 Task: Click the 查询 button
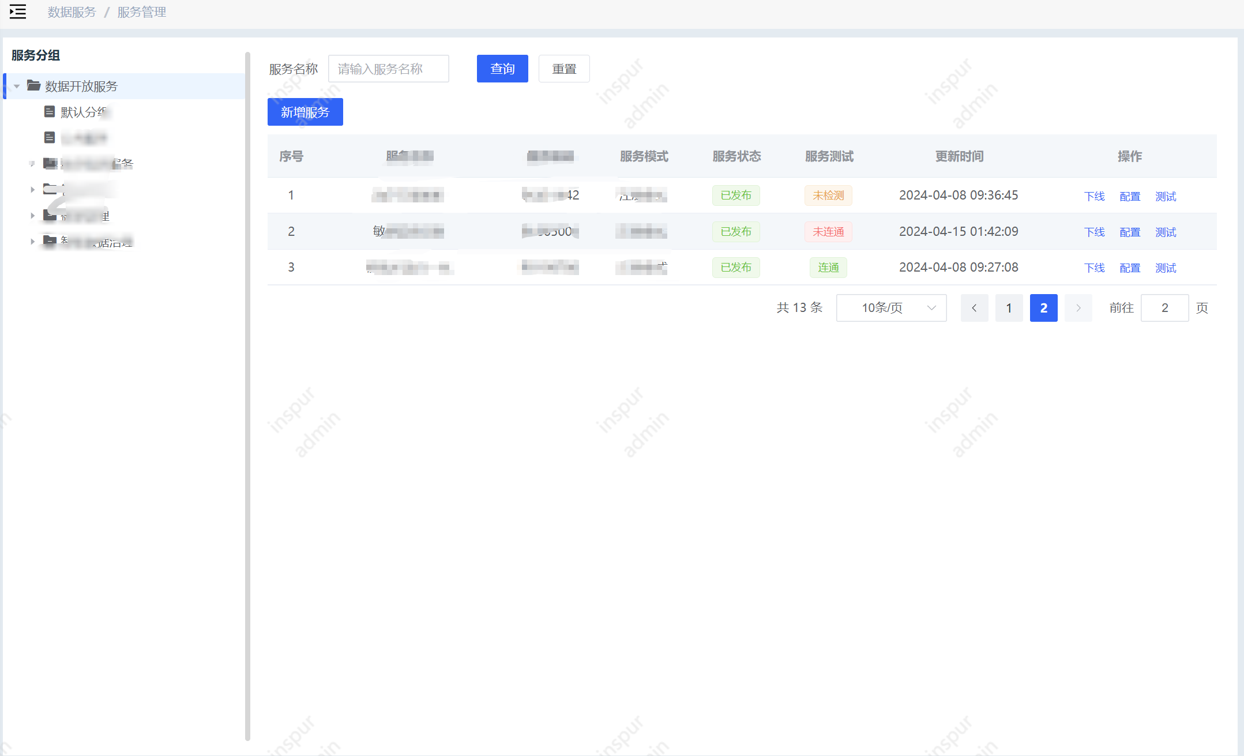pyautogui.click(x=502, y=69)
